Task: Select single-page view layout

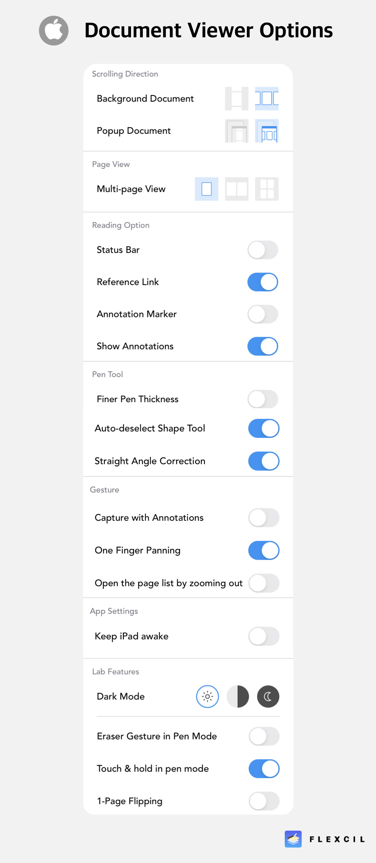Action: [x=206, y=189]
